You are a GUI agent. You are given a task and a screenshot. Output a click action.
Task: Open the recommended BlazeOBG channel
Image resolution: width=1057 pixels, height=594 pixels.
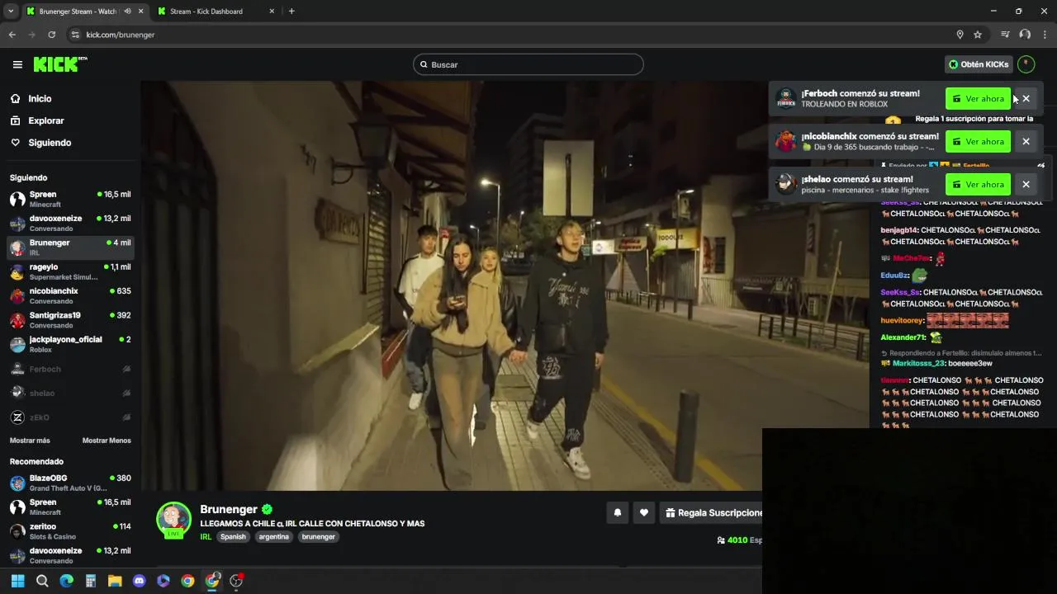click(70, 483)
